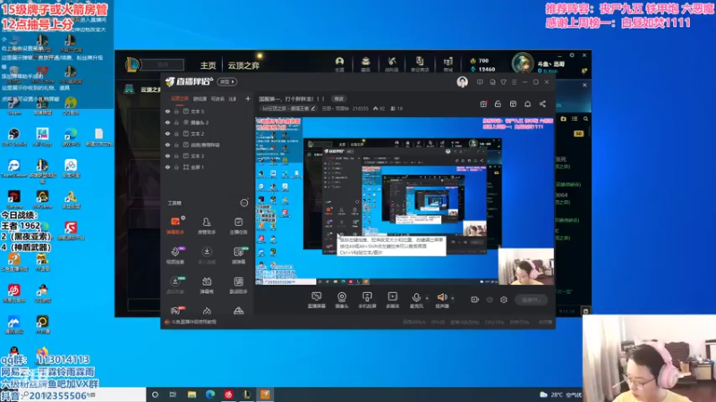
Task: Add a 摄像头 camera source
Action: coord(342,300)
